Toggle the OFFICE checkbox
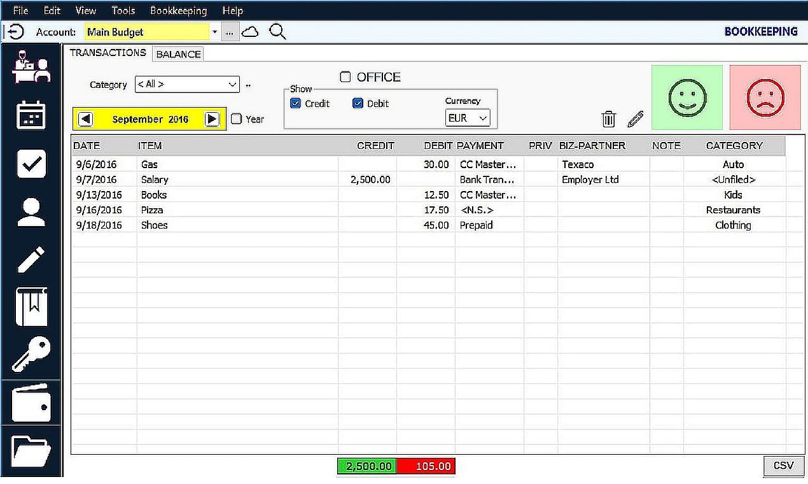Image resolution: width=808 pixels, height=484 pixels. tap(345, 77)
